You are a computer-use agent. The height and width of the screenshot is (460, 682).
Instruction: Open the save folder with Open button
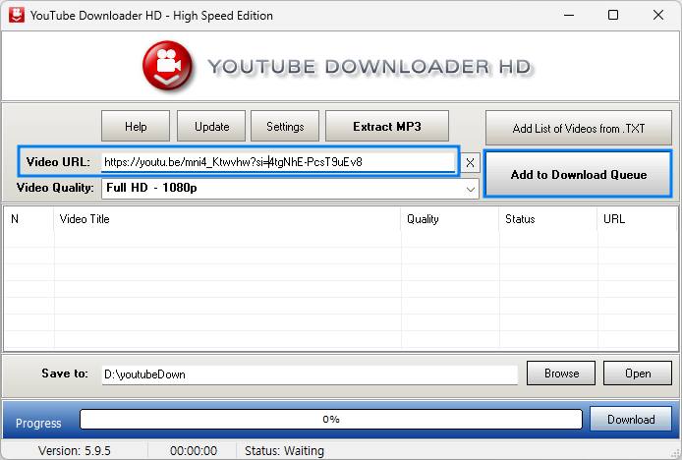coord(638,374)
